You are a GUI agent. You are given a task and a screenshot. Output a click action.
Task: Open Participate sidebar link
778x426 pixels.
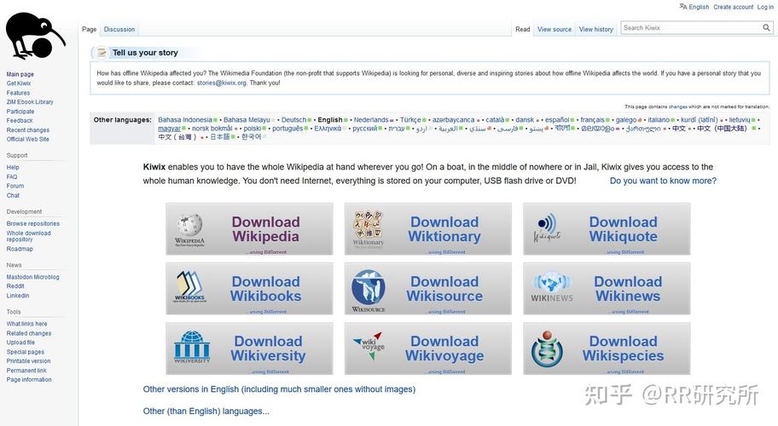coord(20,112)
